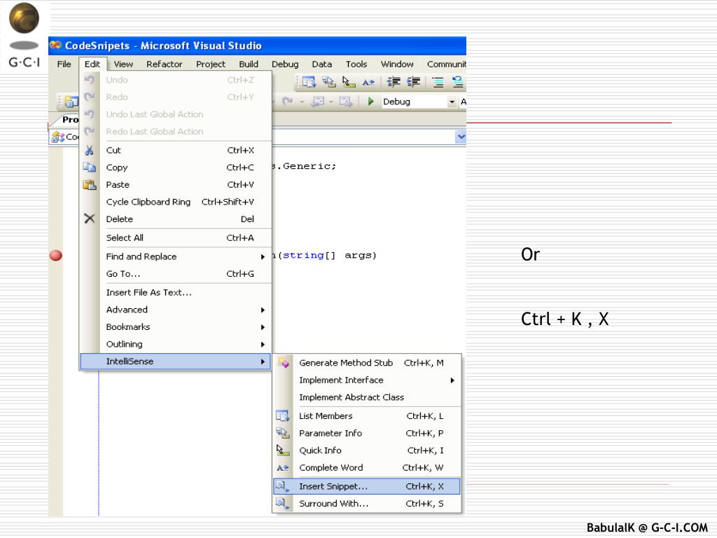Image resolution: width=717 pixels, height=538 pixels.
Task: Click the Complete Word icon in the IntelliSense submenu
Action: (x=283, y=467)
